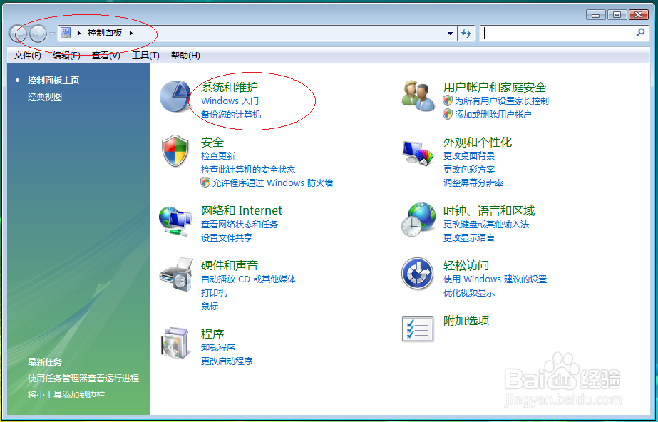This screenshot has height=422, width=658.
Task: Click the Additional Options checklist icon
Action: pos(418,329)
